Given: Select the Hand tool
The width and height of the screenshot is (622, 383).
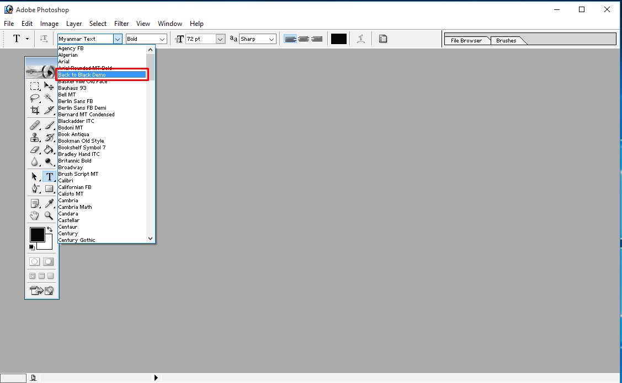Looking at the screenshot, I should [35, 215].
